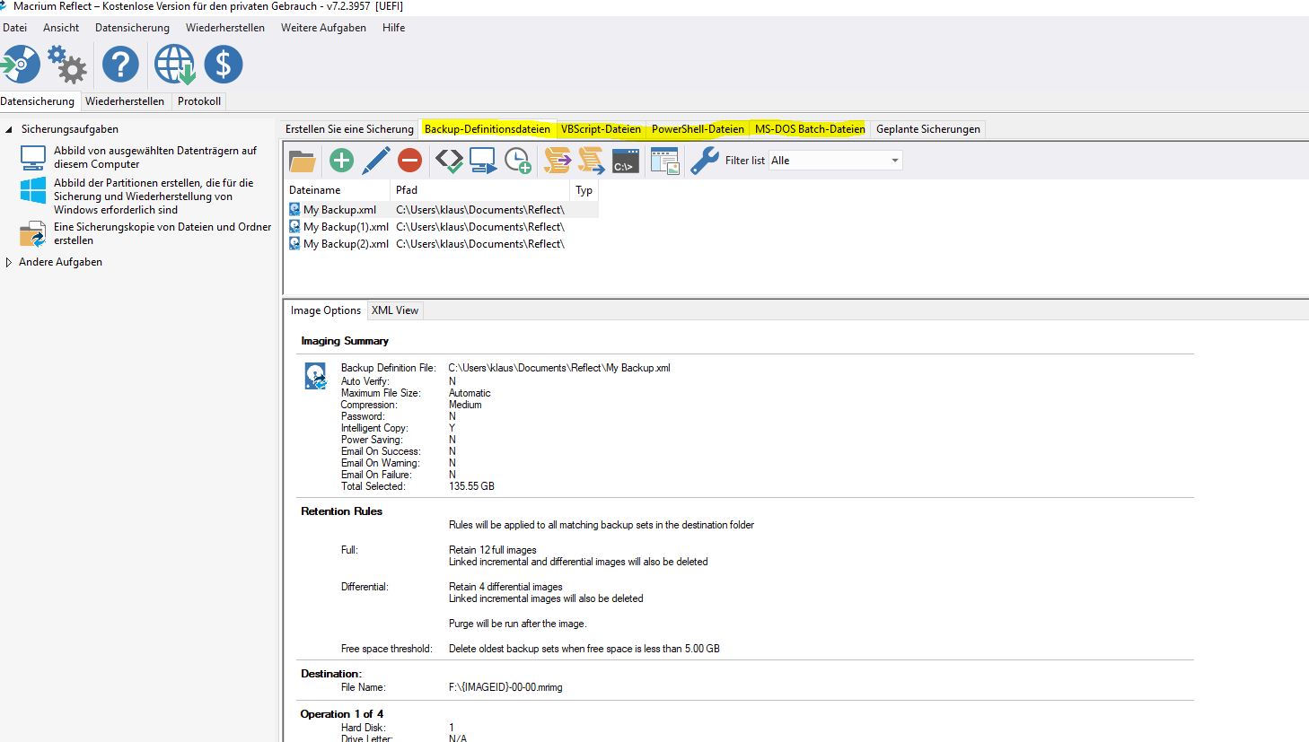
Task: Click the Imaging Summary heading
Action: [x=345, y=341]
